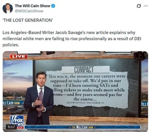The height and width of the screenshot is (132, 151).
Task: Select 'THE LOST GENERATION' tweet heading
Action: click(x=28, y=20)
